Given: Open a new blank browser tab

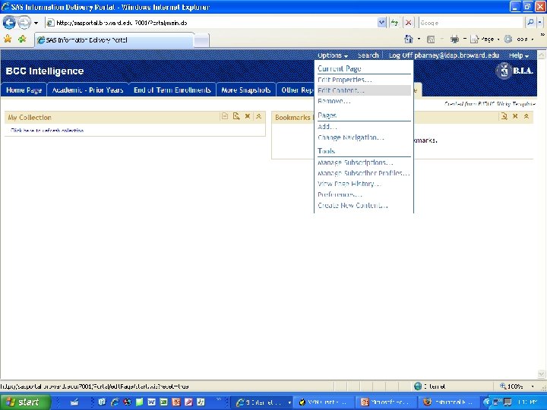Looking at the screenshot, I should click(x=201, y=40).
